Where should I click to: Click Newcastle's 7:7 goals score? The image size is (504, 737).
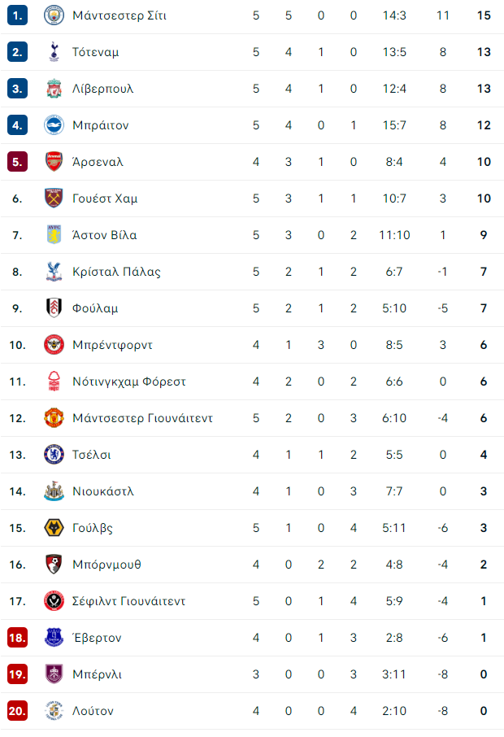point(394,491)
